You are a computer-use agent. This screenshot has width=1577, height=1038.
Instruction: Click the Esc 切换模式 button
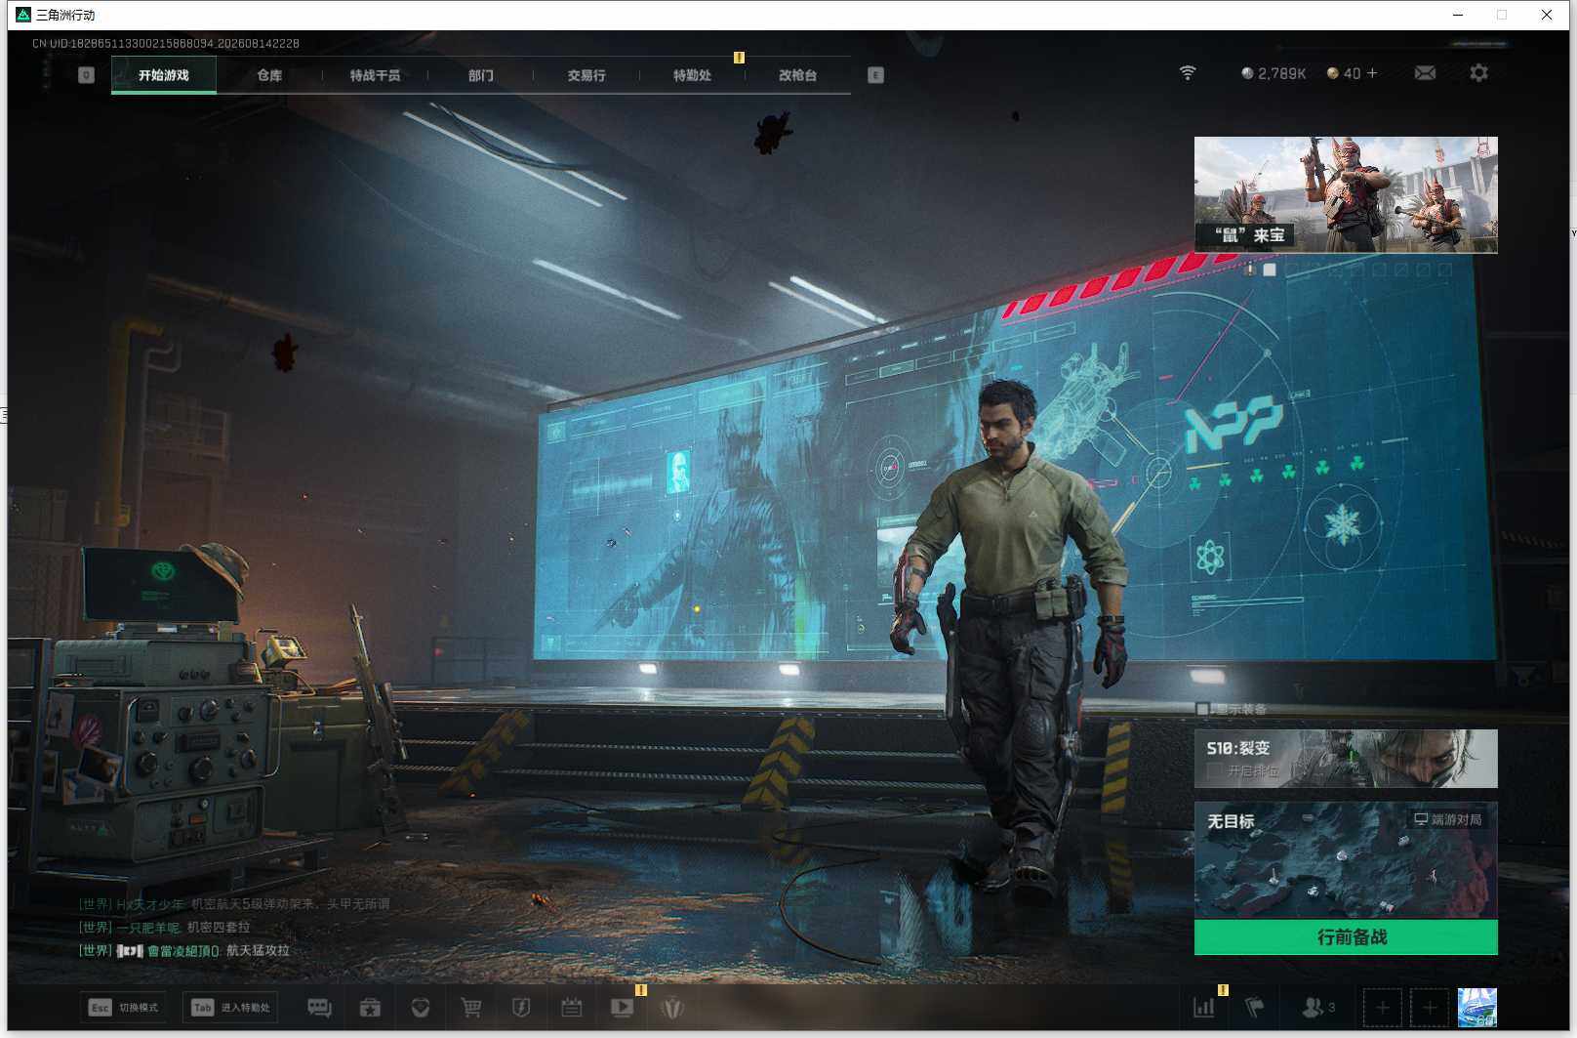[123, 1008]
